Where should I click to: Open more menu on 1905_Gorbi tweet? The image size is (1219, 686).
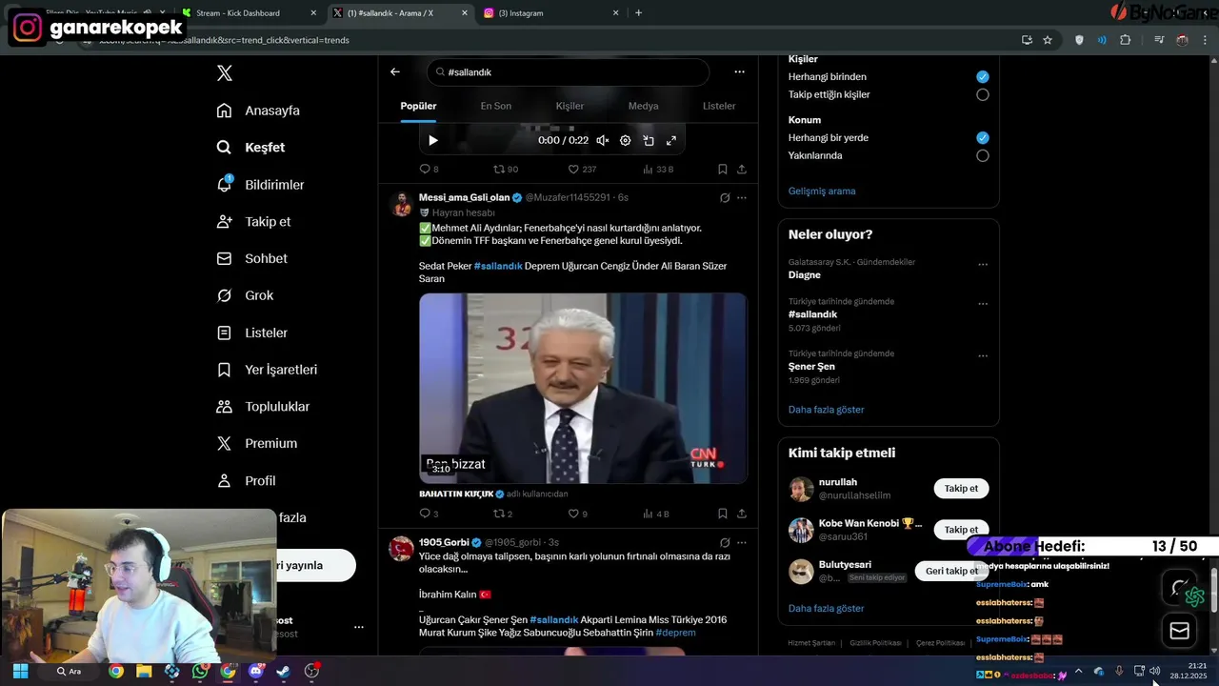click(741, 542)
